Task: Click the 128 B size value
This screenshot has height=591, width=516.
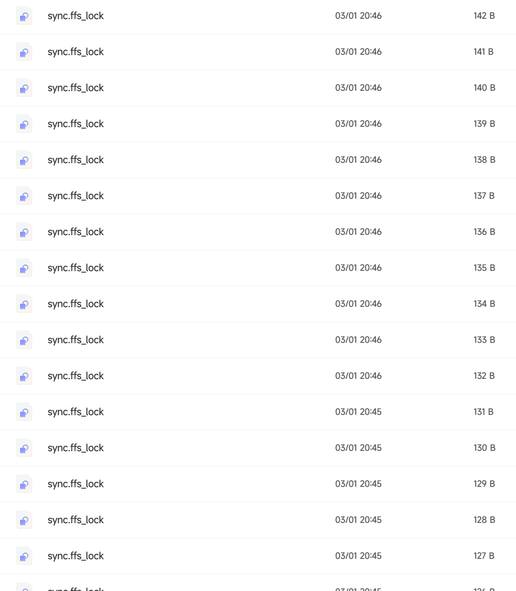Action: [484, 520]
